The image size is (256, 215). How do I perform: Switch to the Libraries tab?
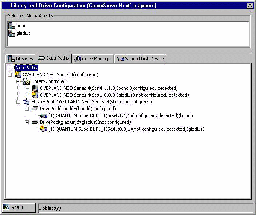20,59
